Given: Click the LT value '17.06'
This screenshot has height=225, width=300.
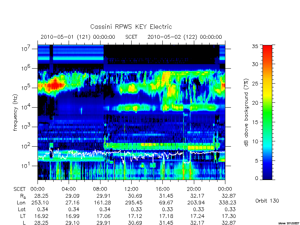Looking at the screenshot, I should click(x=103, y=216).
